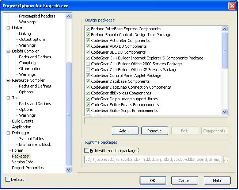239x190 pixels.
Task: Select Options under Resource Compiler
Action: click(26, 92)
